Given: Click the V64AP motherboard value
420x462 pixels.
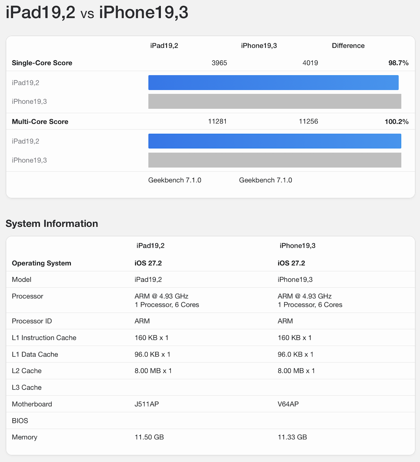Looking at the screenshot, I should tap(288, 404).
